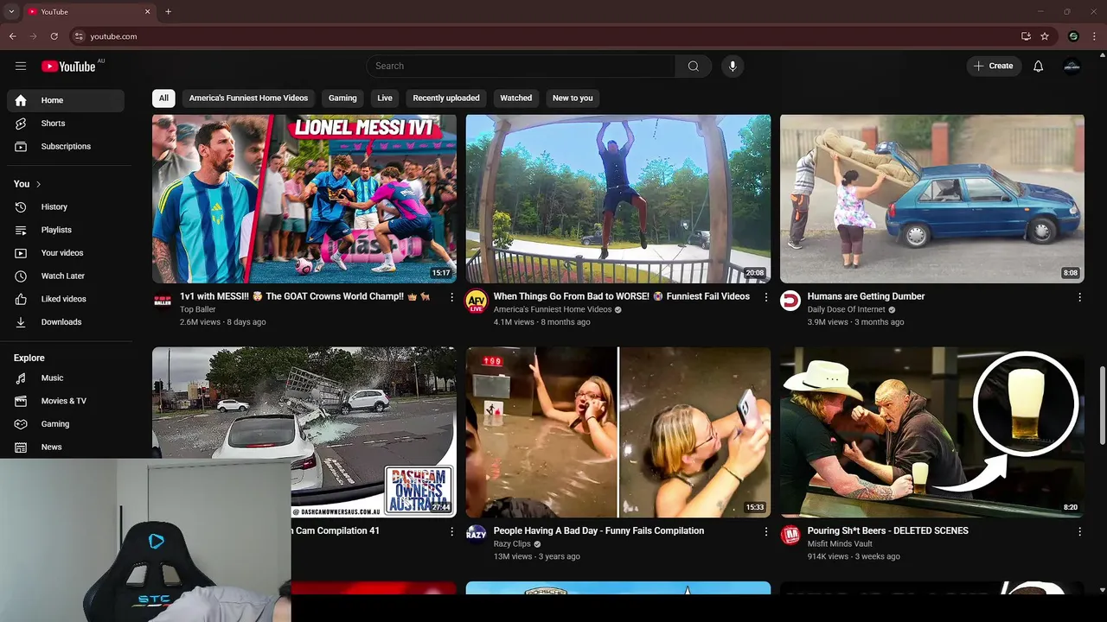This screenshot has height=622, width=1107.
Task: Click the search magnifier button
Action: 693,66
